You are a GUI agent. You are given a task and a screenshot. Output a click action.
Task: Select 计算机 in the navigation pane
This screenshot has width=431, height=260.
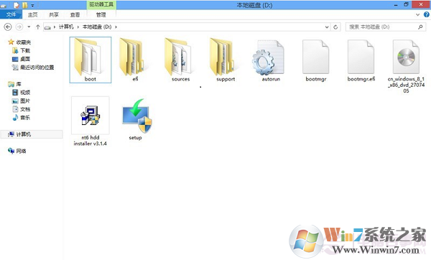(32, 134)
